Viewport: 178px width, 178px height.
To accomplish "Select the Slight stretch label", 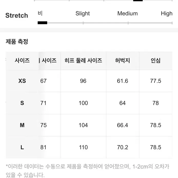I will pos(83,14).
